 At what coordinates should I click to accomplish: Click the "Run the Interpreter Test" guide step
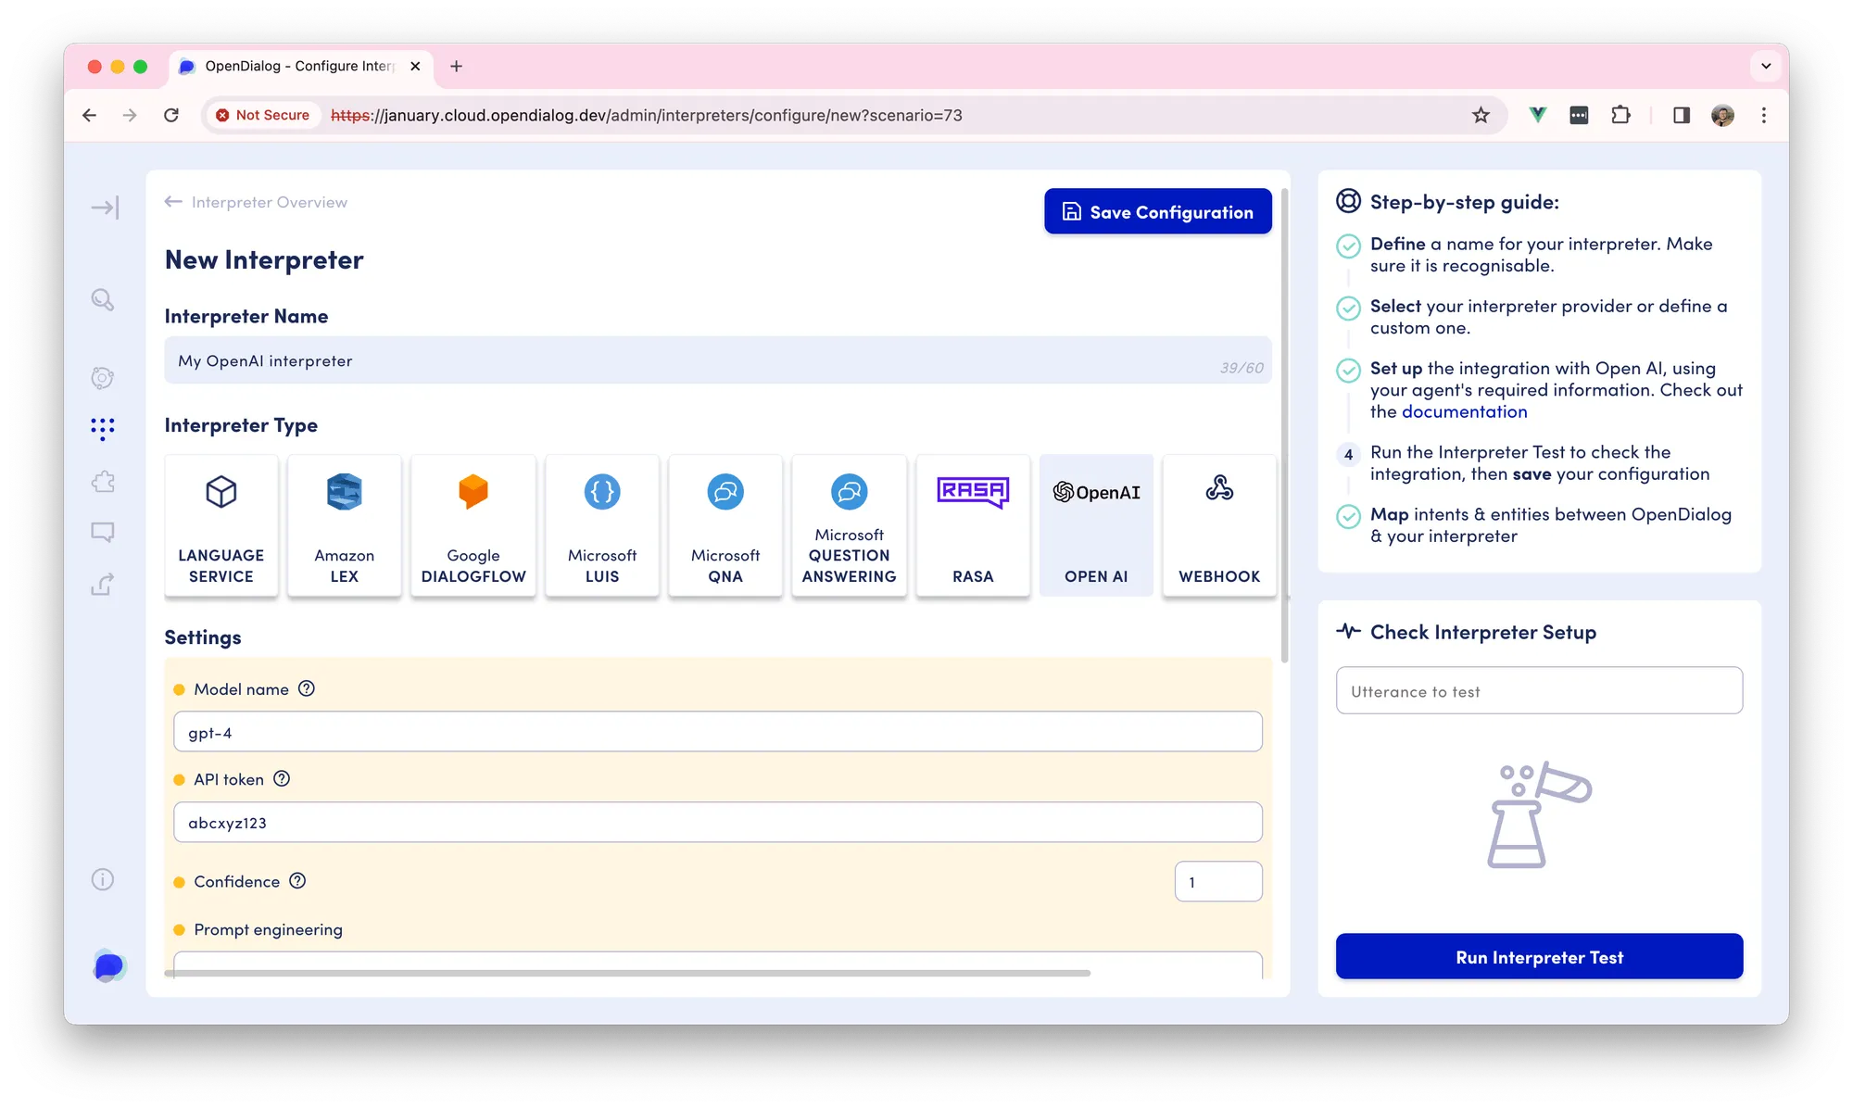(1540, 463)
